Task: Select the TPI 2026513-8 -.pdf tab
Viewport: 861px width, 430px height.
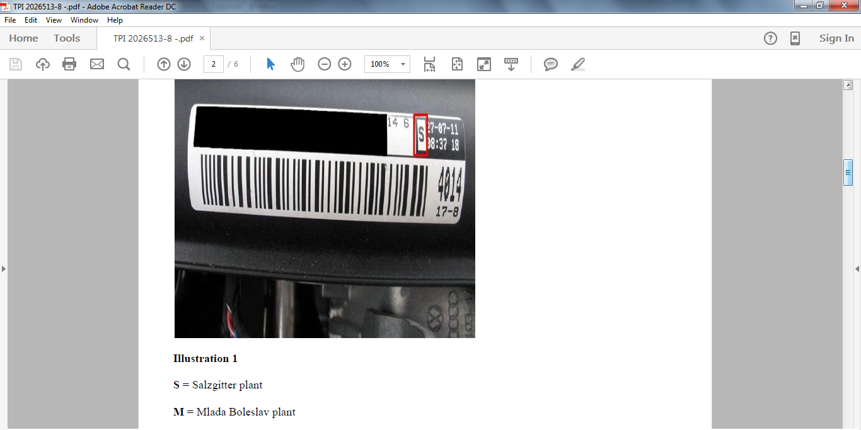Action: click(x=153, y=38)
